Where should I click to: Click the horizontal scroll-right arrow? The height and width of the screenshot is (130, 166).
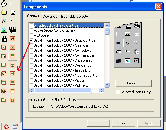(102, 90)
